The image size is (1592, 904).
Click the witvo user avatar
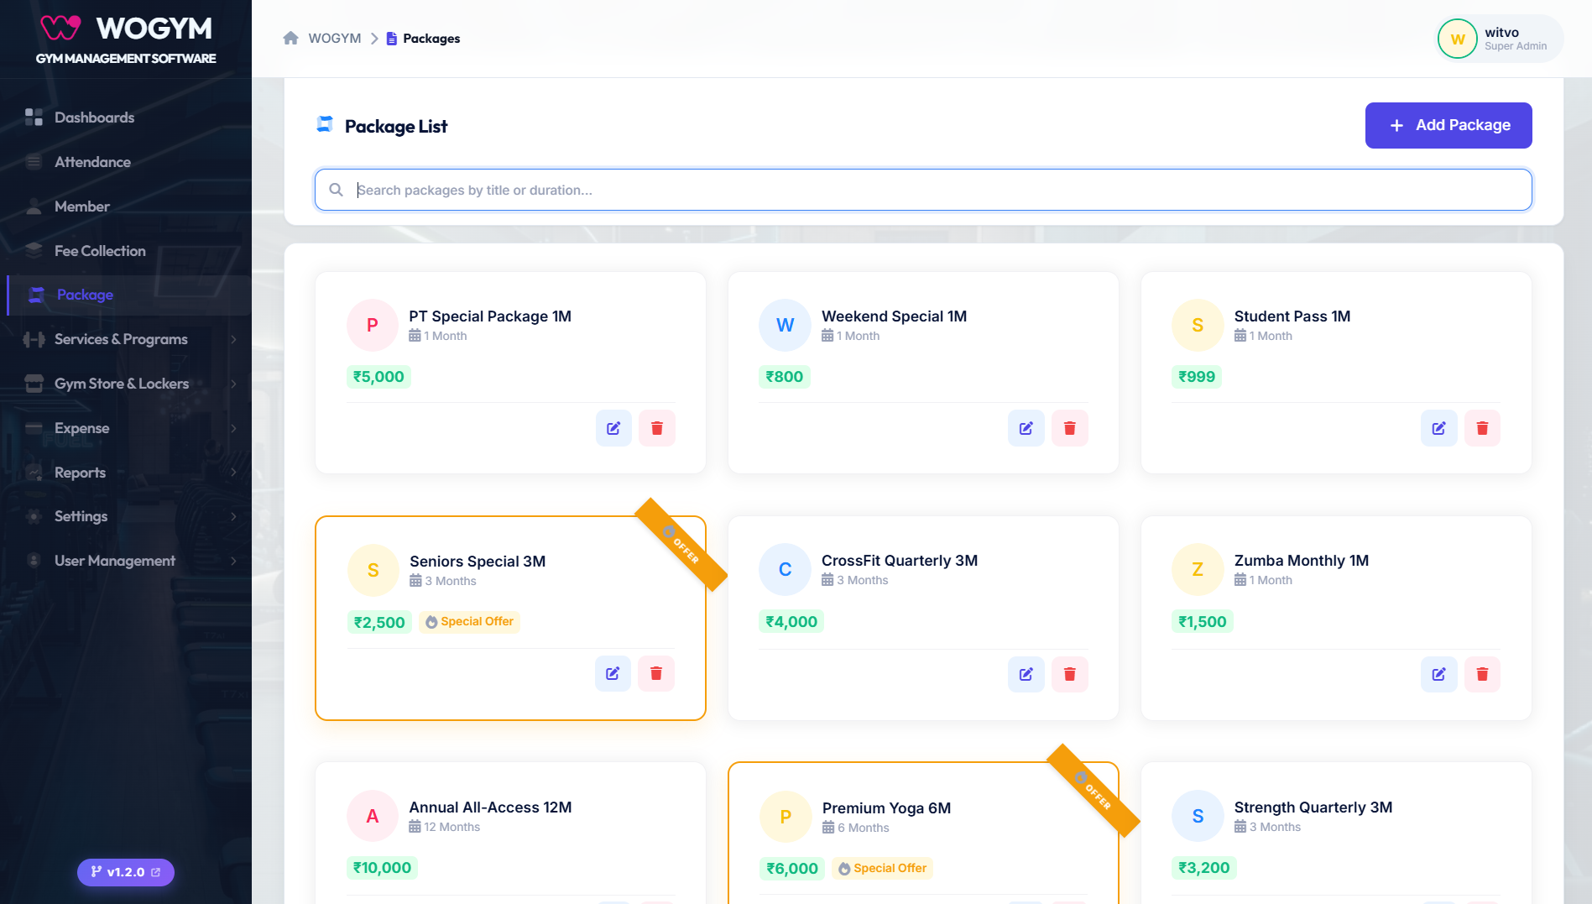pos(1458,39)
